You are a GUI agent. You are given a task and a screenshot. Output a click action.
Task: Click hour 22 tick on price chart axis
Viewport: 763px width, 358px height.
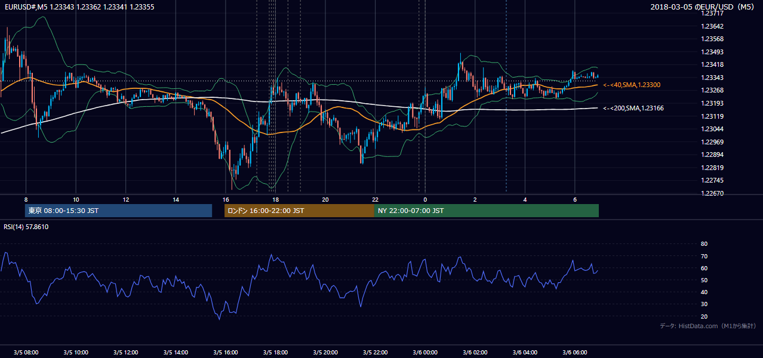[x=375, y=199]
